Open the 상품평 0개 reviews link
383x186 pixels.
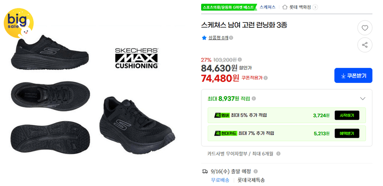pyautogui.click(x=218, y=38)
